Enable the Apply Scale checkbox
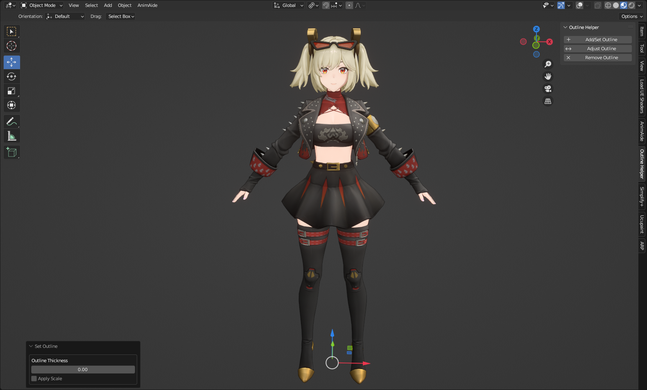The height and width of the screenshot is (390, 647). (x=34, y=379)
